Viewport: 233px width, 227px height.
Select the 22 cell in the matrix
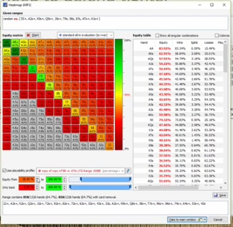click(110, 146)
